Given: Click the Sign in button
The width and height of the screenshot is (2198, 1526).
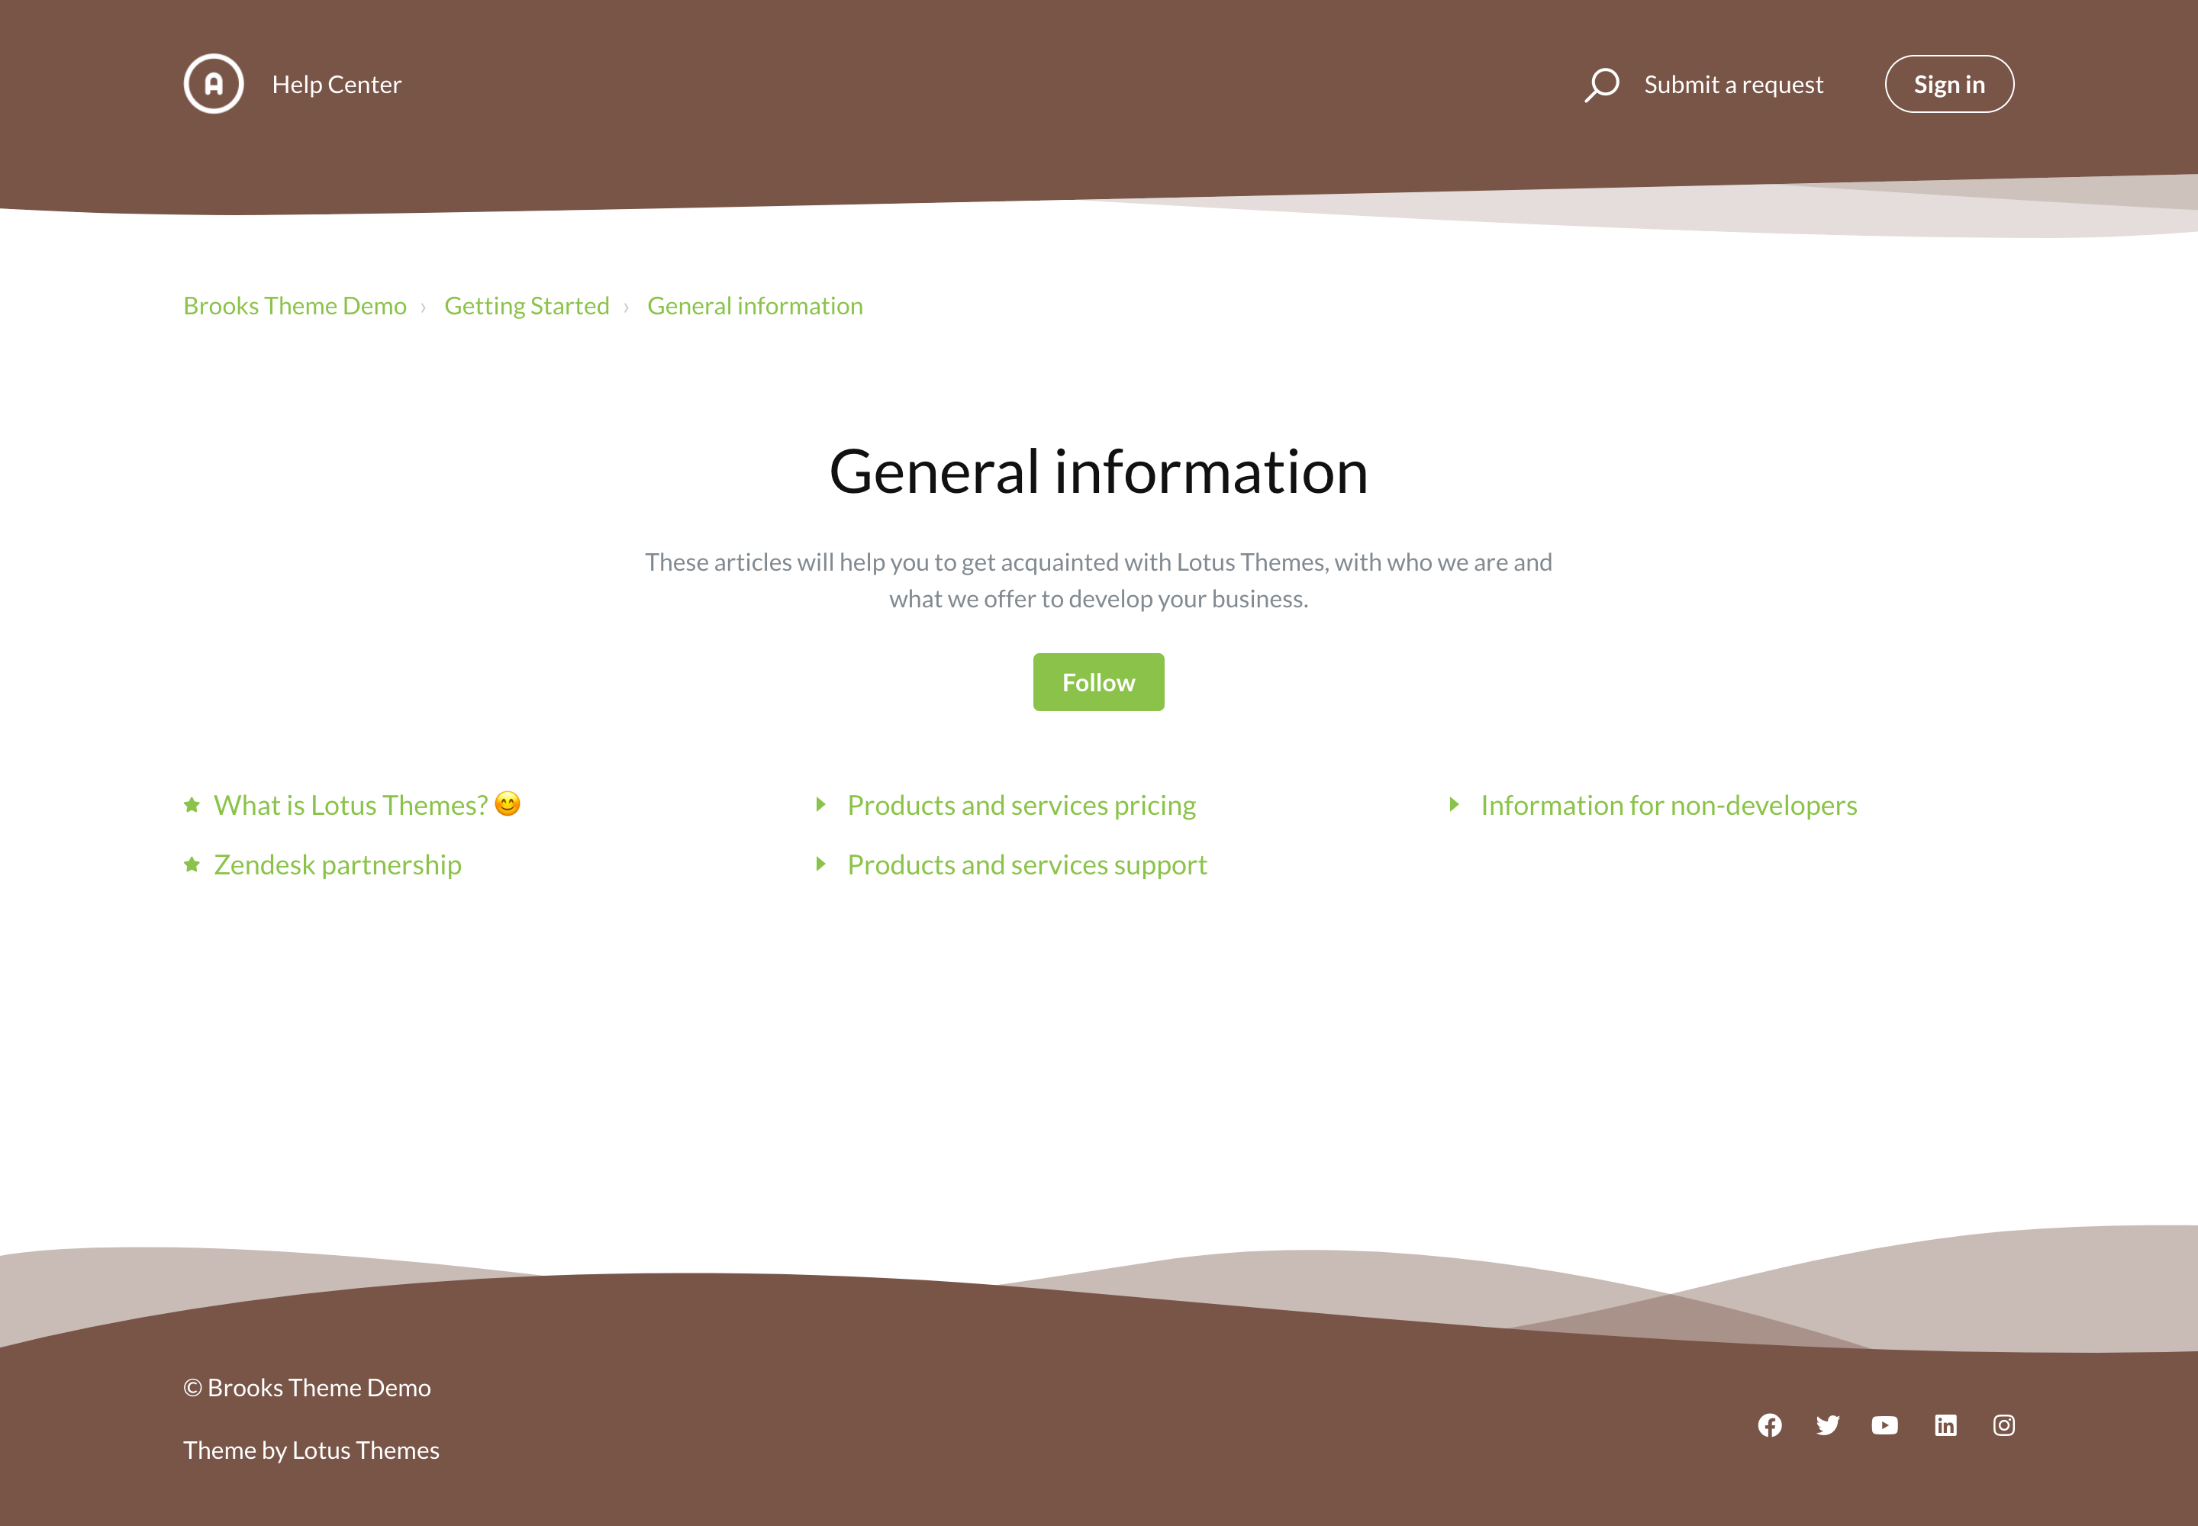Looking at the screenshot, I should coord(1948,84).
